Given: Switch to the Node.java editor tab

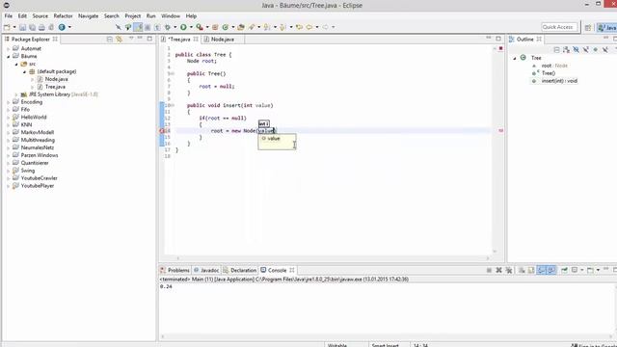Looking at the screenshot, I should pyautogui.click(x=222, y=40).
